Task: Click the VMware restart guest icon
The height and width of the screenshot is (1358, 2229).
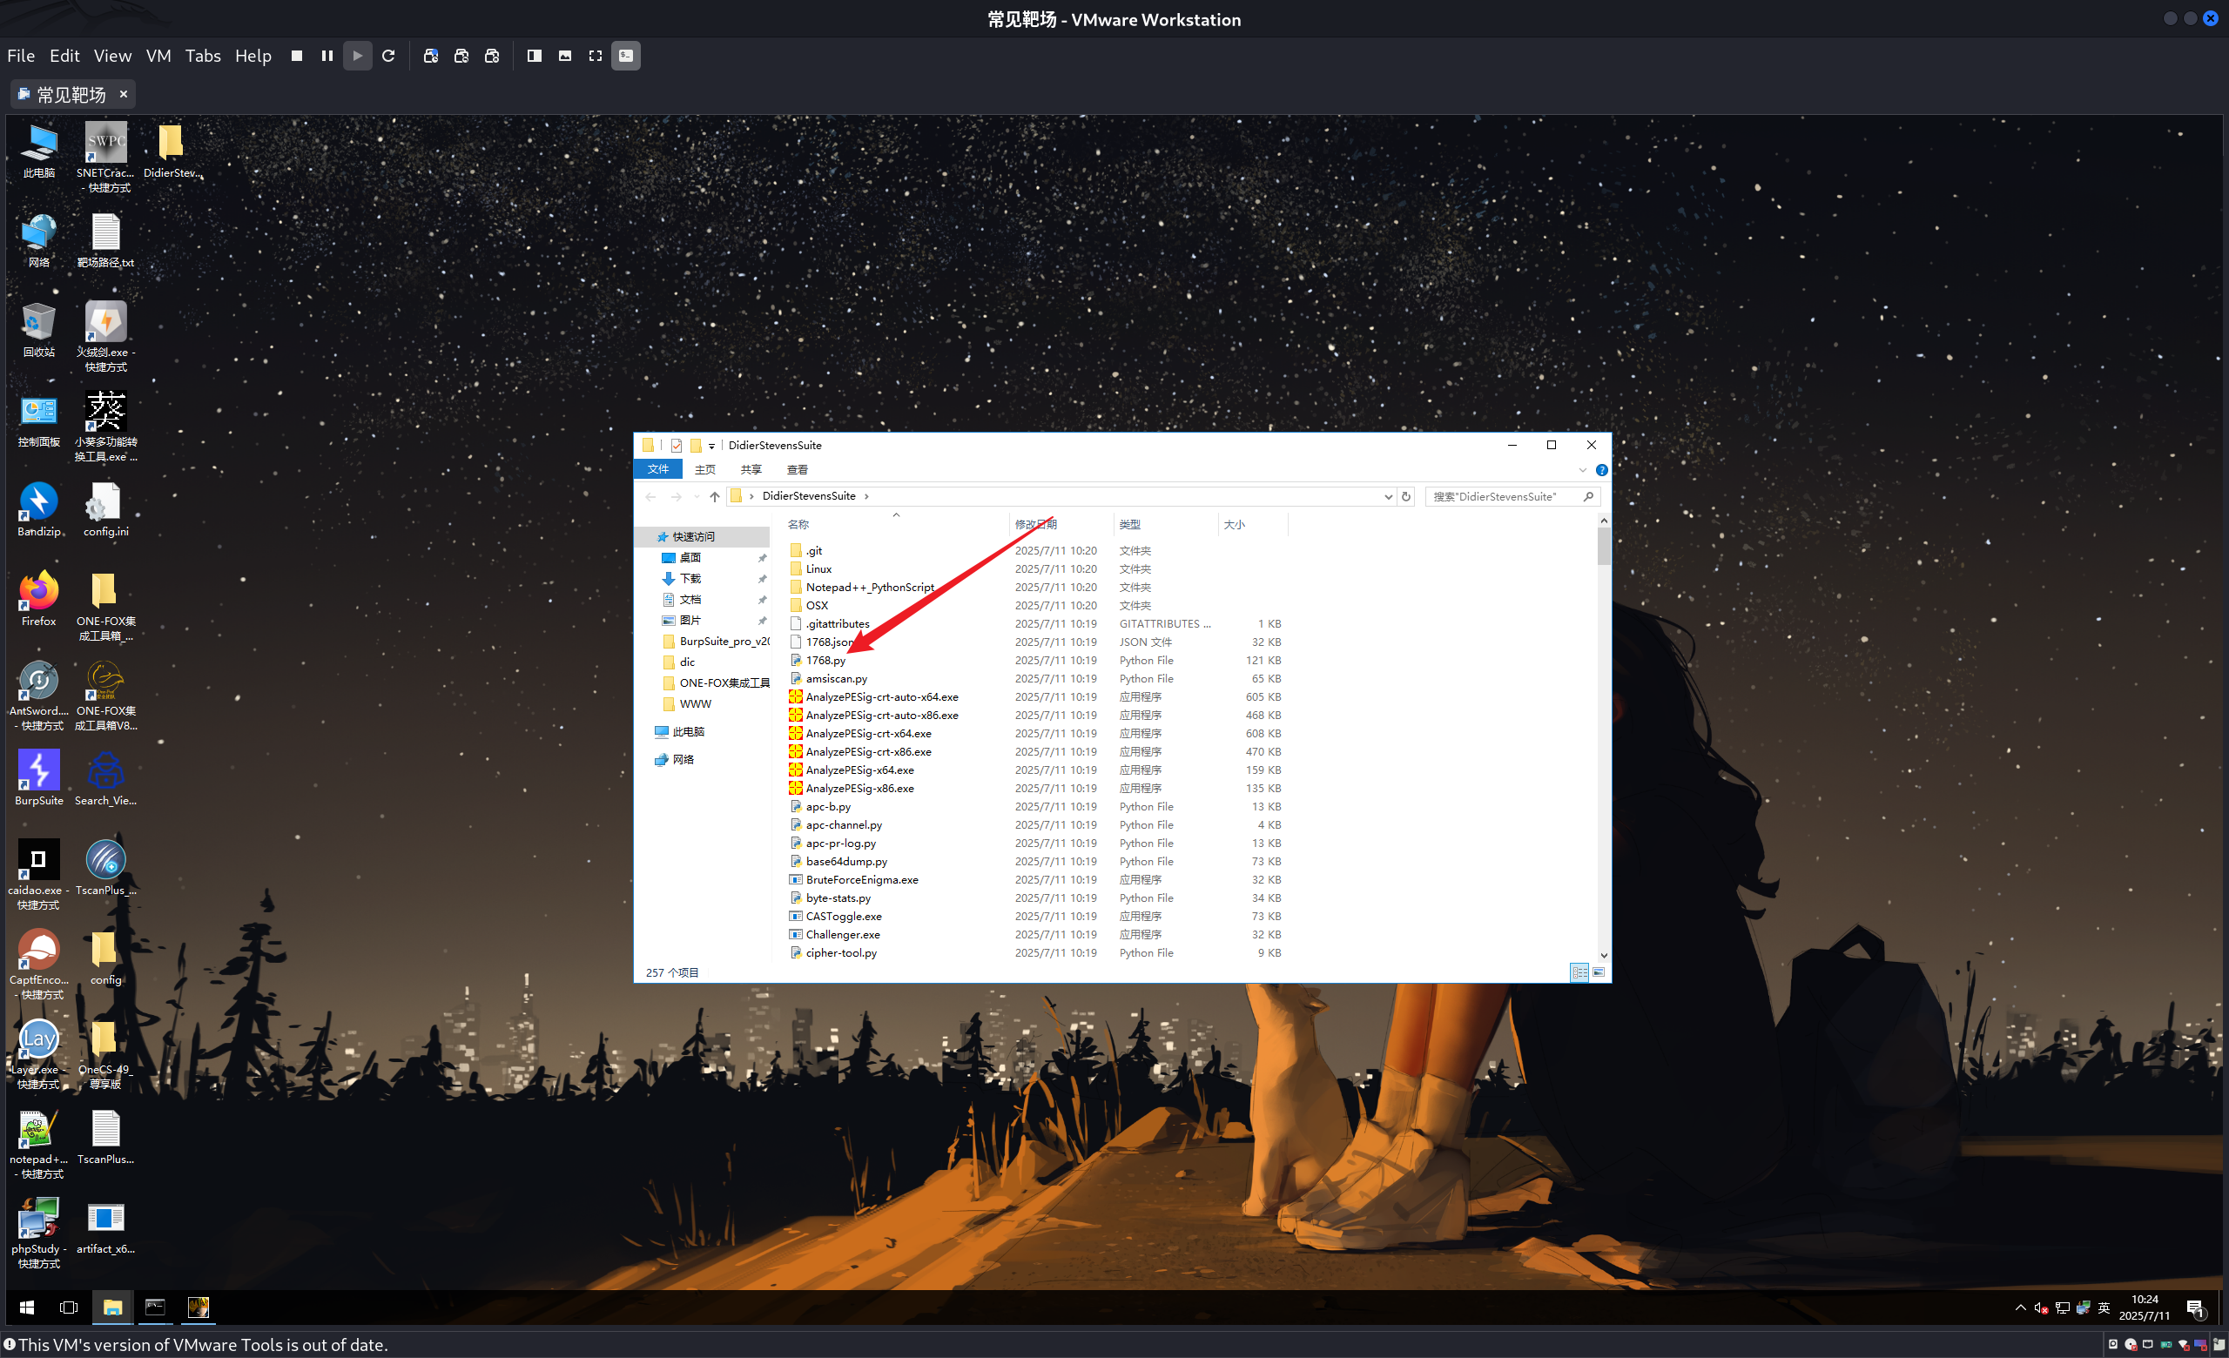Action: (x=388, y=56)
